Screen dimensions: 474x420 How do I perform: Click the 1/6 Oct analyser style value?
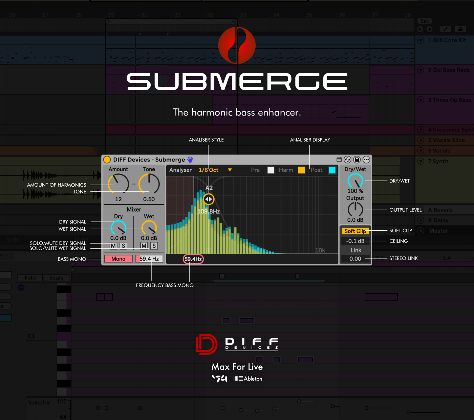pyautogui.click(x=209, y=170)
